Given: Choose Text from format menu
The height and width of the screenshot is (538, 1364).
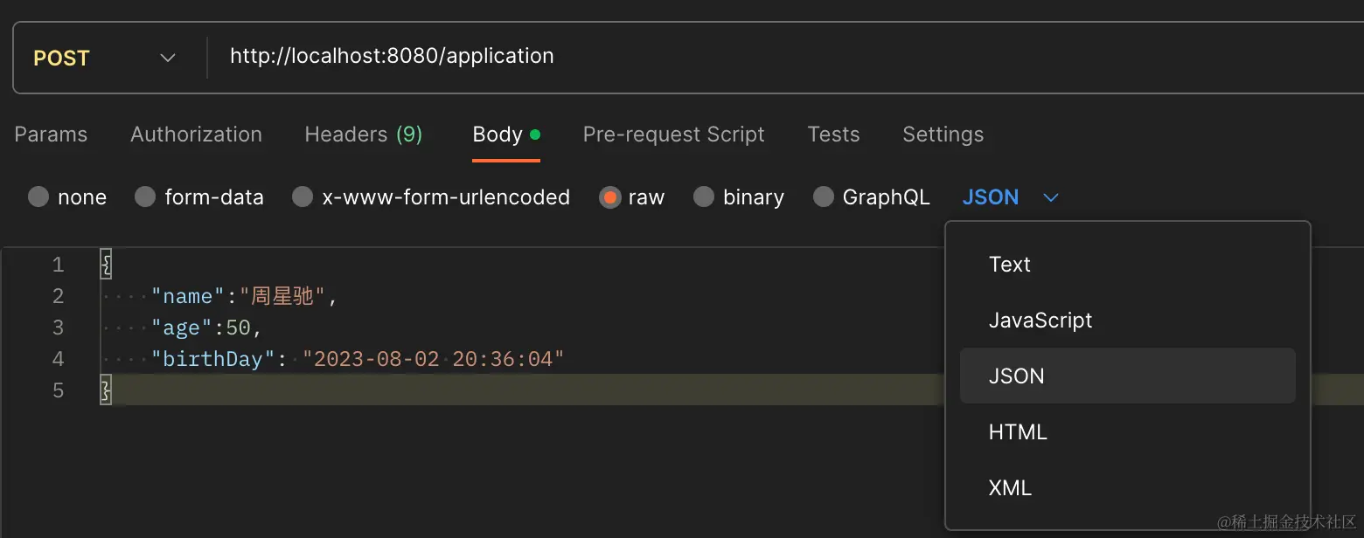Looking at the screenshot, I should [x=1010, y=265].
